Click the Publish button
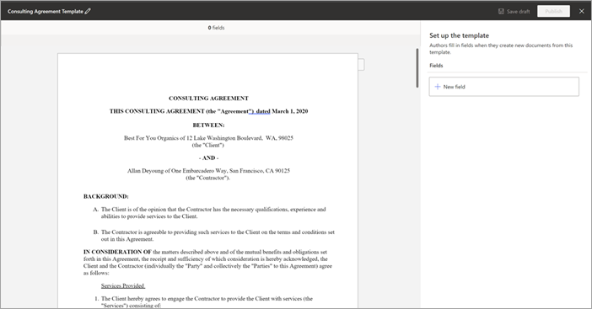This screenshot has height=309, width=592. [x=553, y=11]
